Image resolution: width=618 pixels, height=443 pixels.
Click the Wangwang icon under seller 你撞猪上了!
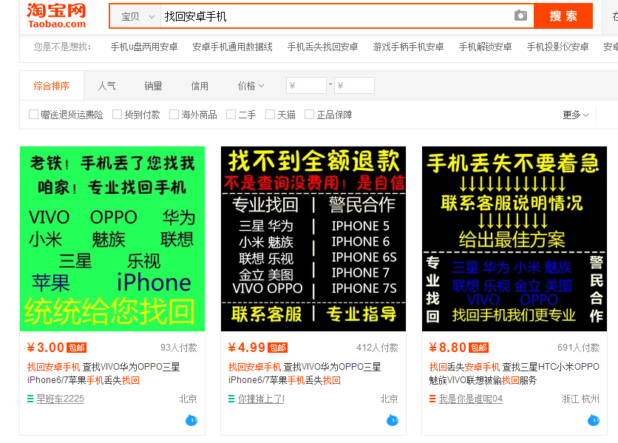pos(392,420)
